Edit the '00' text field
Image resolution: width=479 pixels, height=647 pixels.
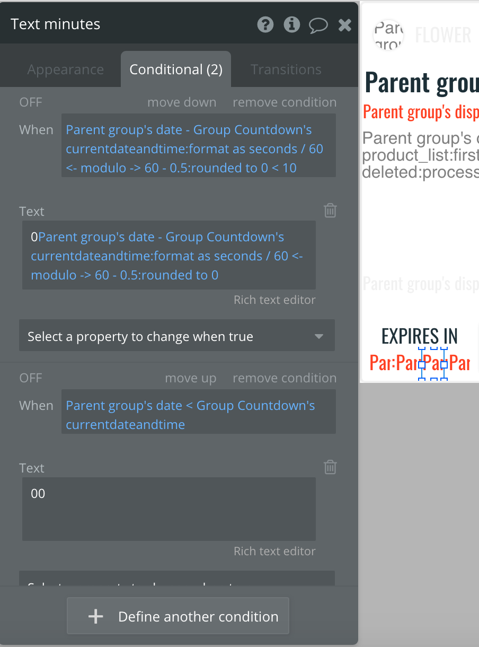tap(169, 509)
